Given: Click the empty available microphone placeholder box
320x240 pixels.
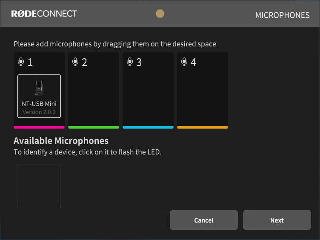Looking at the screenshot, I should 39,186.
